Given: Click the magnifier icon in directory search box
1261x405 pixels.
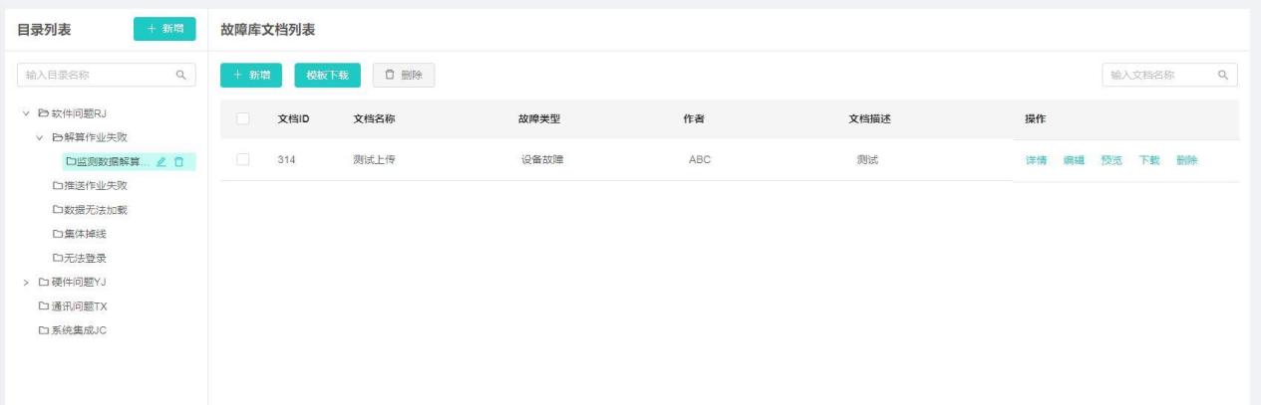Looking at the screenshot, I should coord(181,74).
